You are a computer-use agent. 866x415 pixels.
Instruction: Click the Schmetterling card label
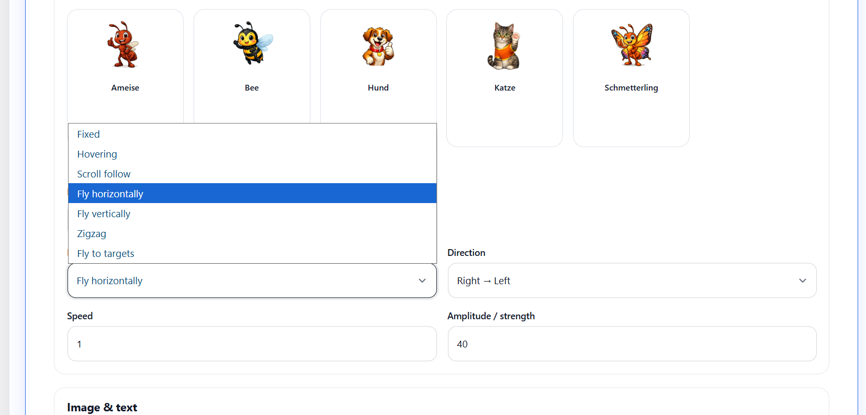tap(631, 88)
